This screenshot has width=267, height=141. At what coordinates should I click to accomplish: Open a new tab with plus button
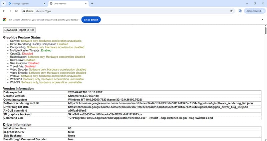92,4
